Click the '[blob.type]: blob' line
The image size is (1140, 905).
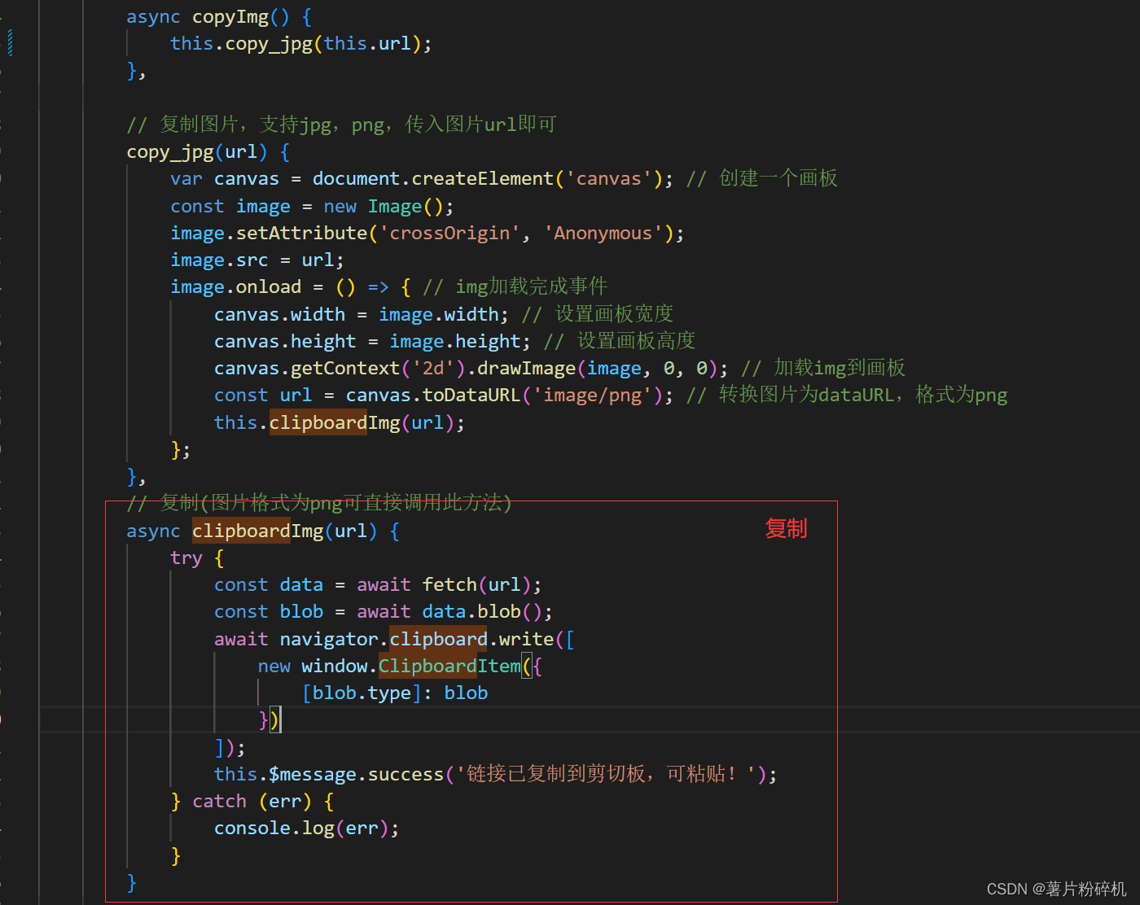395,693
